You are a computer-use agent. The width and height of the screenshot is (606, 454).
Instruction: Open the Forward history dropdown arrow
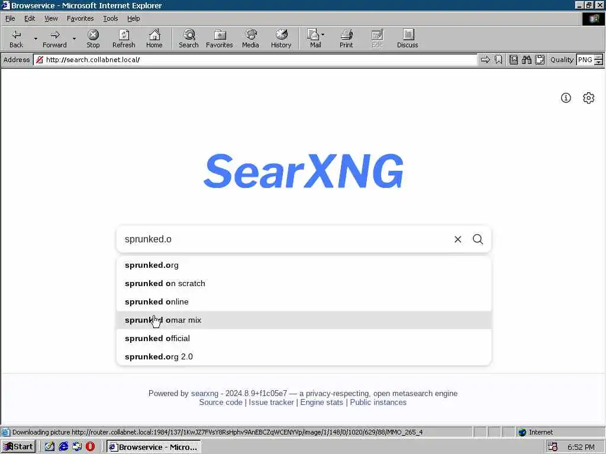coord(74,38)
